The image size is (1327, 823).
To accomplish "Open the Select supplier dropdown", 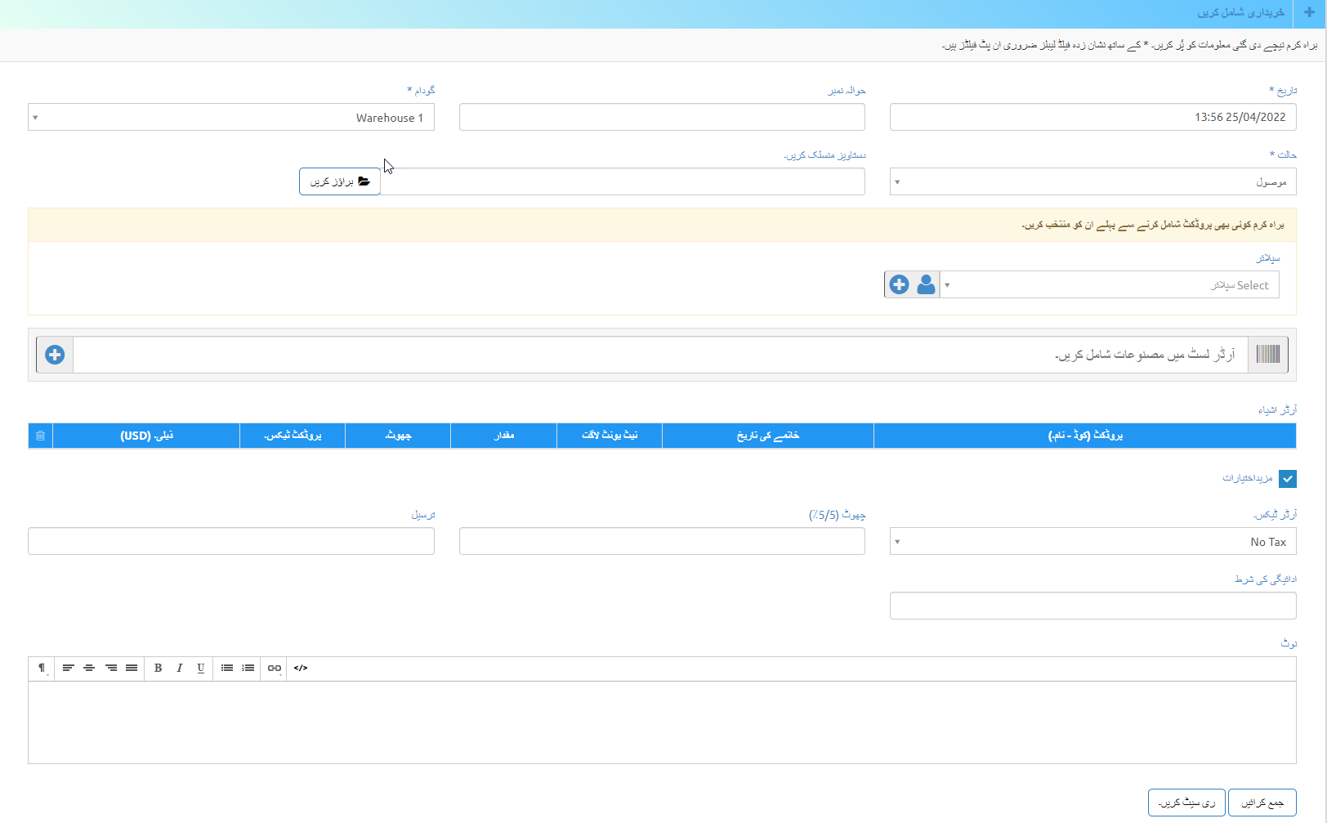I will (x=1109, y=284).
